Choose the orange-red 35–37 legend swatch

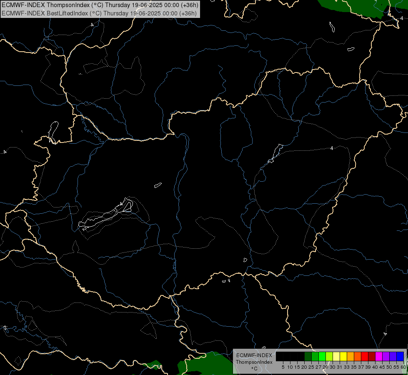(x=358, y=356)
